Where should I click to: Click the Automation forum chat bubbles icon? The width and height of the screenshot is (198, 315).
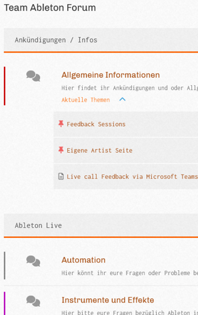point(33,261)
